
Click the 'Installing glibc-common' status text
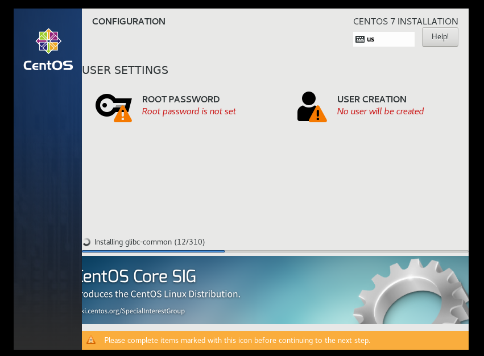(x=150, y=242)
